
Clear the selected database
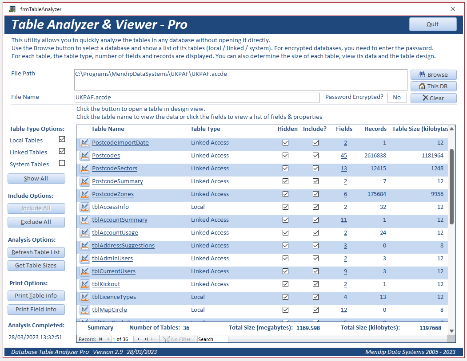coord(433,98)
